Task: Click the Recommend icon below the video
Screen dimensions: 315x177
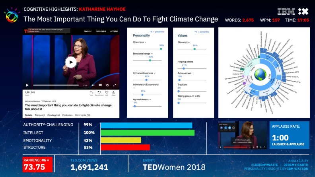Action: pyautogui.click(x=99, y=93)
